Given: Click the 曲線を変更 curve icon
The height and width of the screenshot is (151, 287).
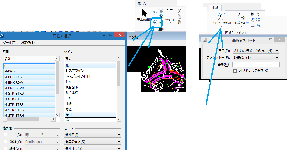Looking at the screenshot, I should 241,16.
